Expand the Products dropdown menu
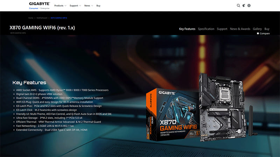Viewport: 280px width, 157px height. click(60, 6)
